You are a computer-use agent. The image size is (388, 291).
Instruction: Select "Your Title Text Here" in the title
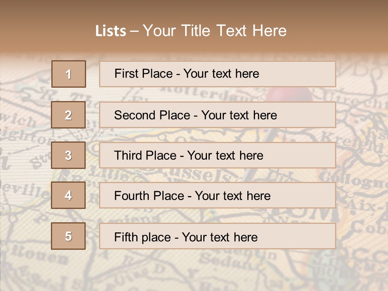coord(215,31)
